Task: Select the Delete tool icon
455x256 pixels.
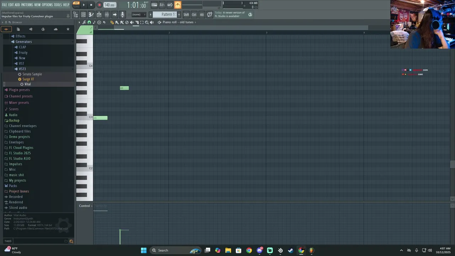Action: 127,22
